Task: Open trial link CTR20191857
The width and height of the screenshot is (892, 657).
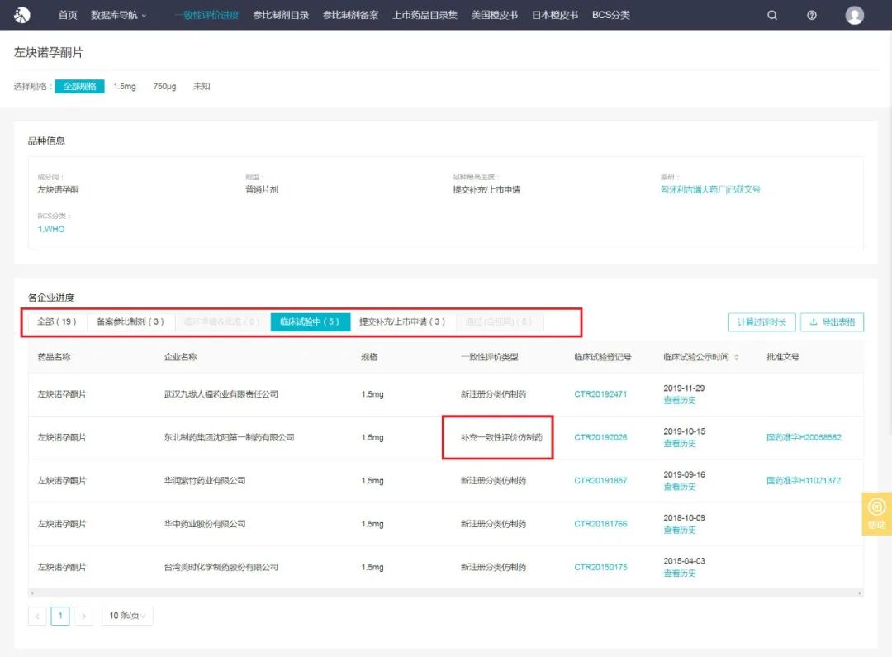Action: 600,480
